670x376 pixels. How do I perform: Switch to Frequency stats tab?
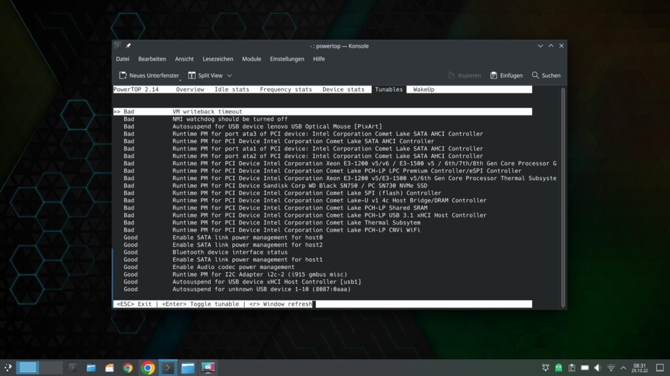[286, 89]
